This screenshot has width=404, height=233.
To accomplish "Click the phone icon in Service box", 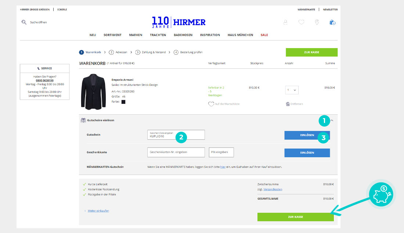I will tap(39, 69).
